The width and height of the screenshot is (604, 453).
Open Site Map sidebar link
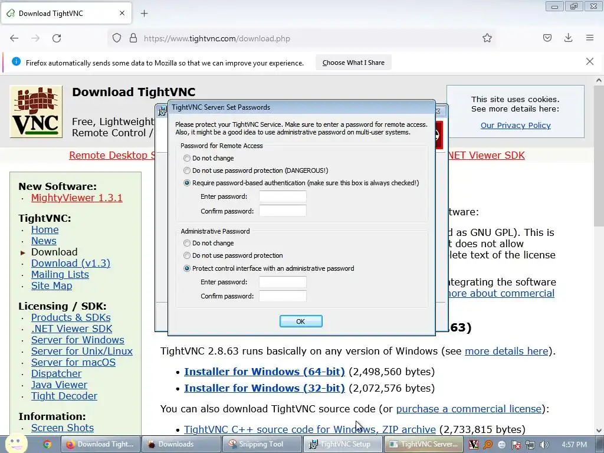[51, 285]
